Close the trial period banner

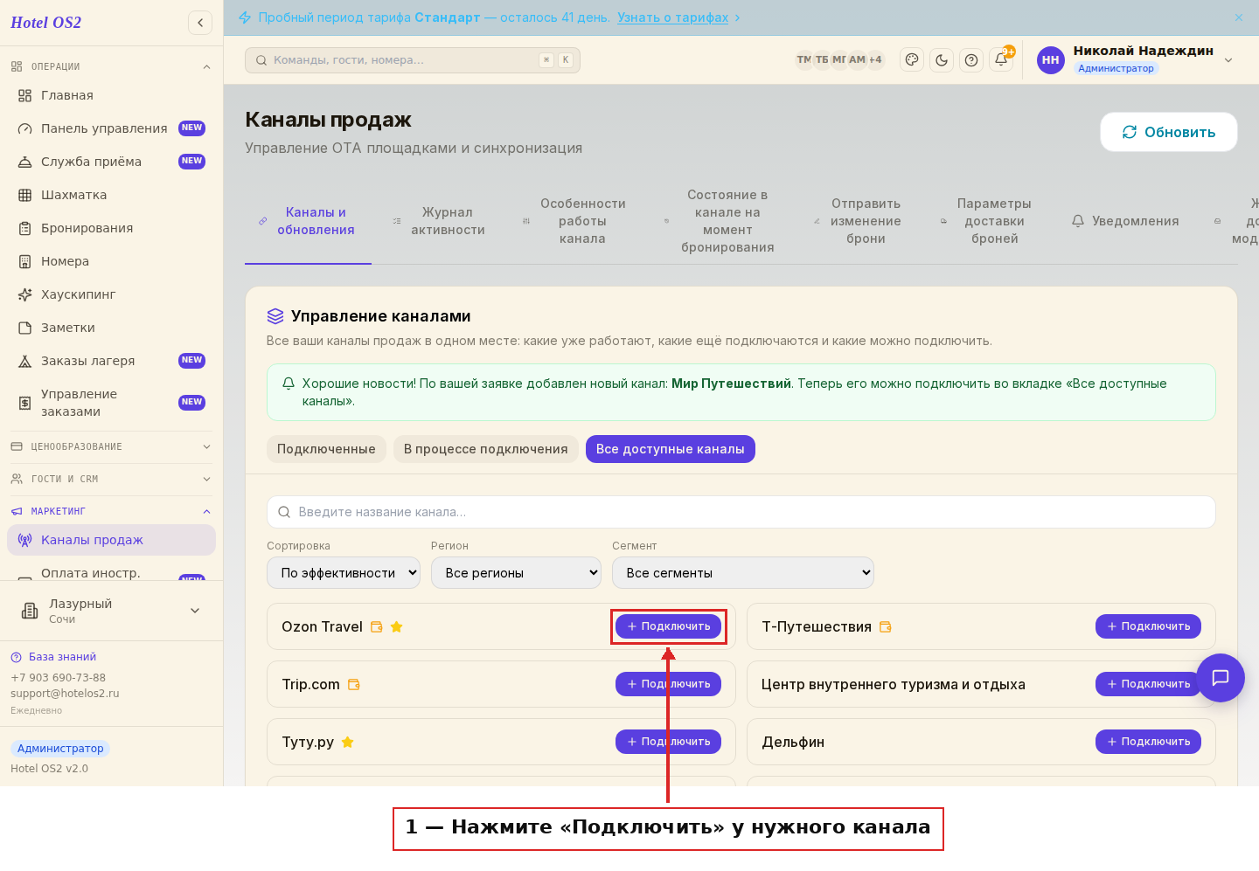tap(1239, 17)
